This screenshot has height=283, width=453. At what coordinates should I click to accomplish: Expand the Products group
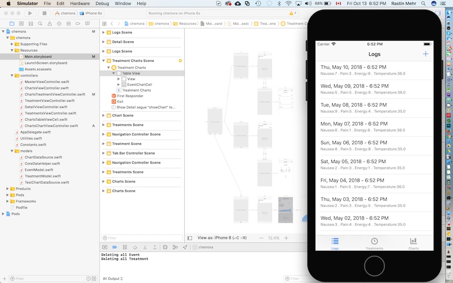[8, 189]
